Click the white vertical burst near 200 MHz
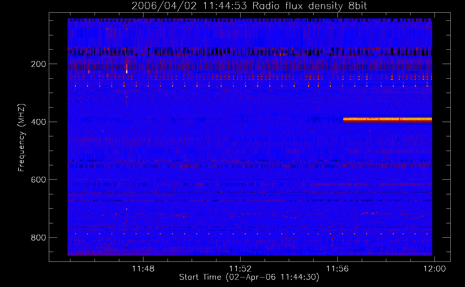Viewport: 465px width, 287px height. tap(127, 71)
